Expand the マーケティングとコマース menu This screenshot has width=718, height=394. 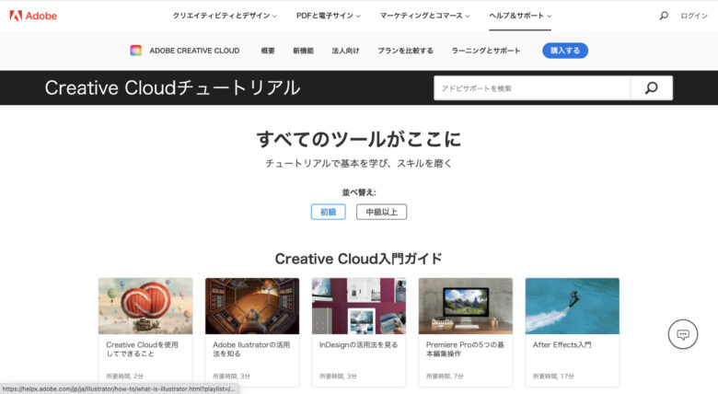(x=425, y=16)
